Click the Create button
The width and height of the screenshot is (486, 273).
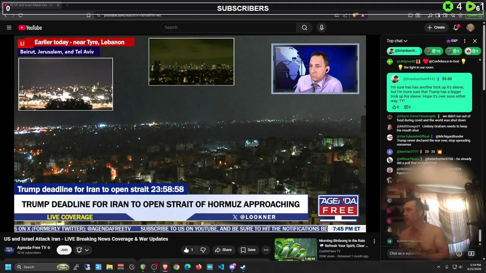click(x=436, y=27)
